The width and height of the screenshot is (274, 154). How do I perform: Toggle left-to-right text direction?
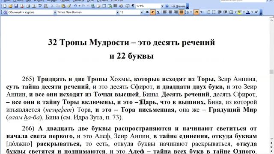196,12
